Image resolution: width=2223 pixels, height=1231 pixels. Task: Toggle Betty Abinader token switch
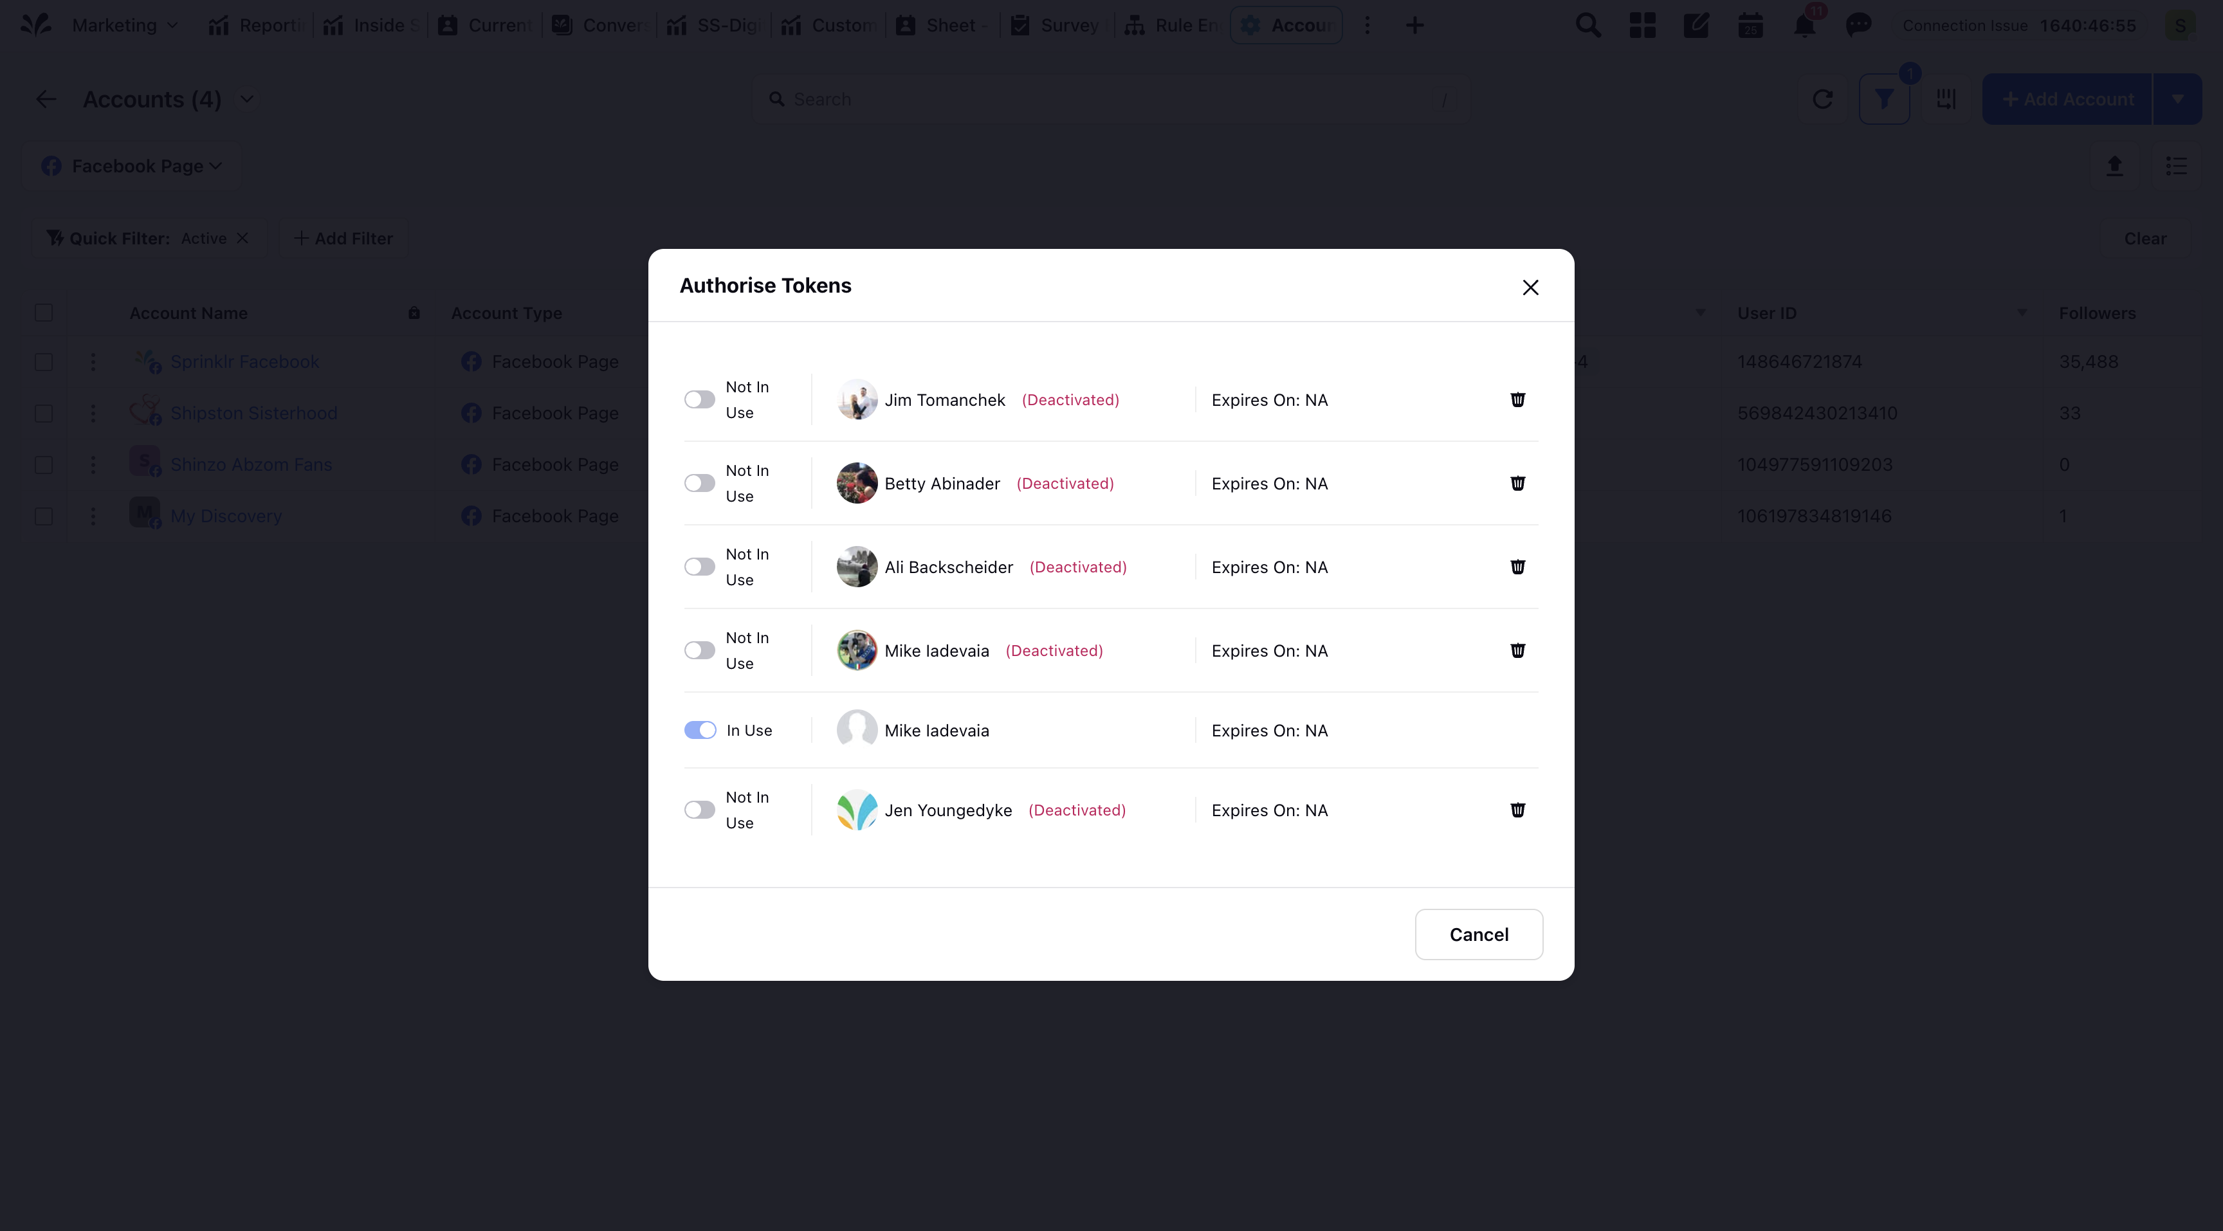click(700, 483)
